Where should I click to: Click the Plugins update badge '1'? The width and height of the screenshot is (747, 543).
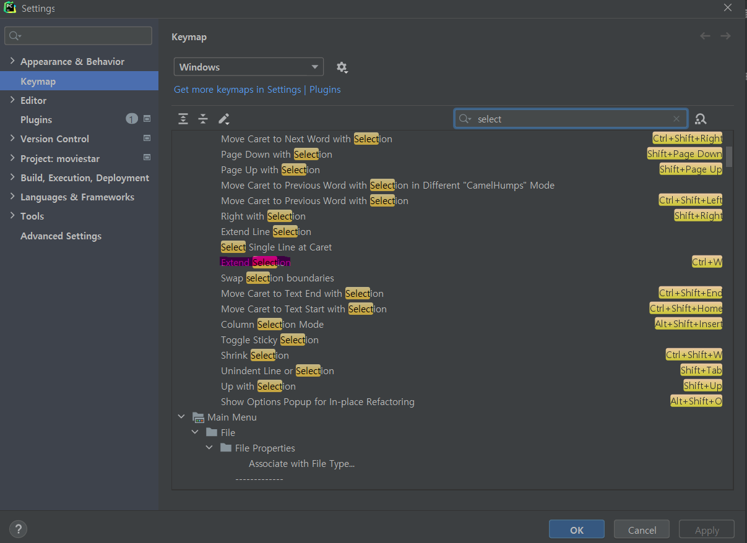(132, 119)
